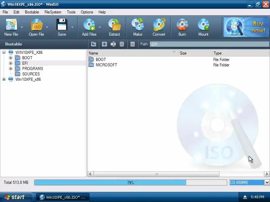Sort by the Name column header
Image resolution: width=270 pixels, height=202 pixels.
point(133,53)
